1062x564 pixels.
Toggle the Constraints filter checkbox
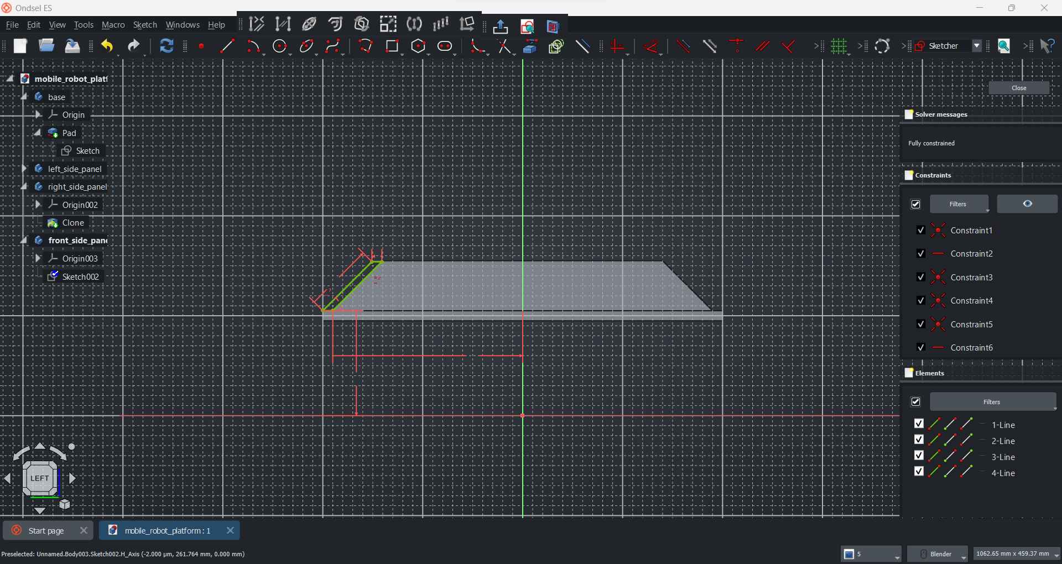[916, 205]
